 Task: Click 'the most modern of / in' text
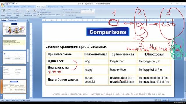153,78
